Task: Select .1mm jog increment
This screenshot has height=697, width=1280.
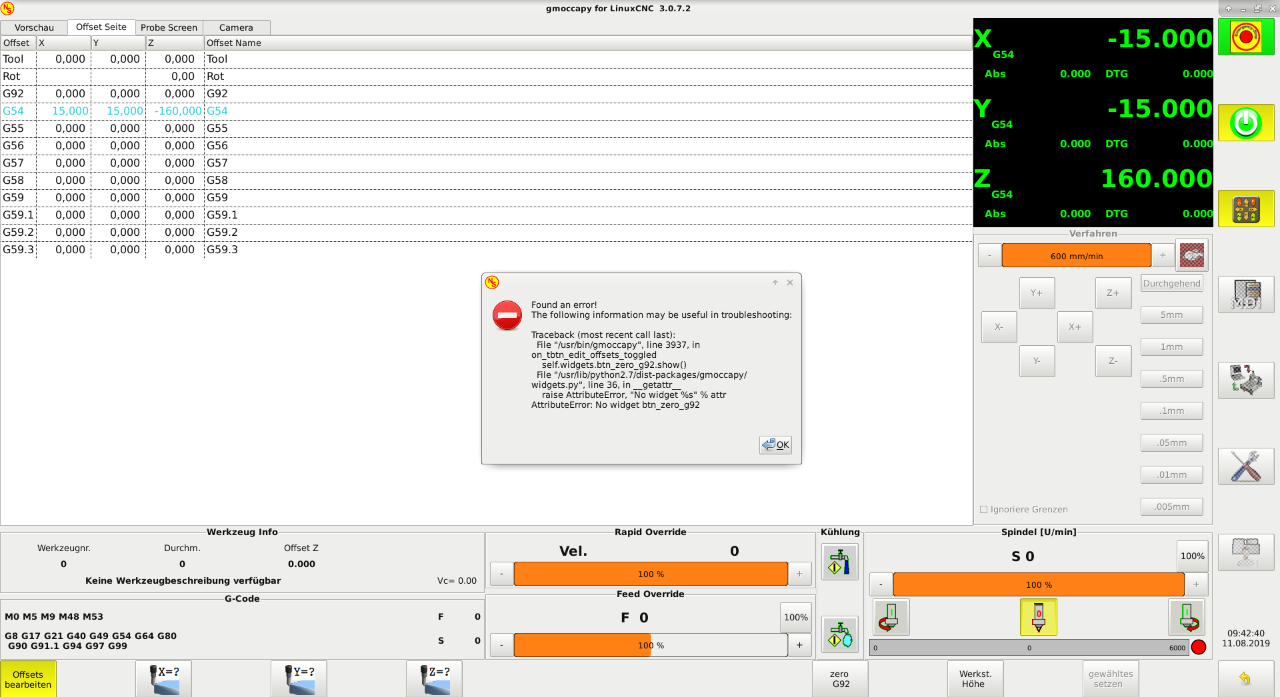Action: [1172, 411]
